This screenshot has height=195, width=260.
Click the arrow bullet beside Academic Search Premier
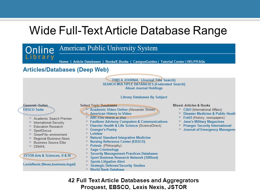pos(30,118)
